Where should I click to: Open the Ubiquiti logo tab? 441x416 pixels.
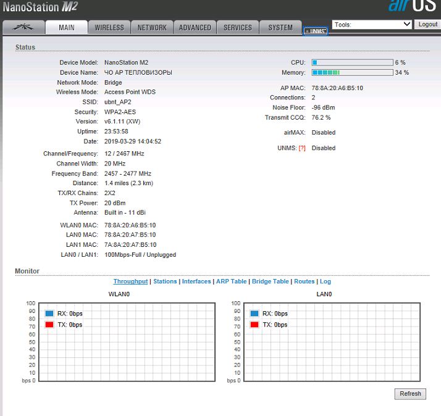(24, 27)
